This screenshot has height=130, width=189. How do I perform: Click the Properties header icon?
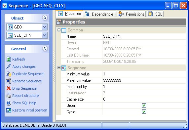point(59,22)
